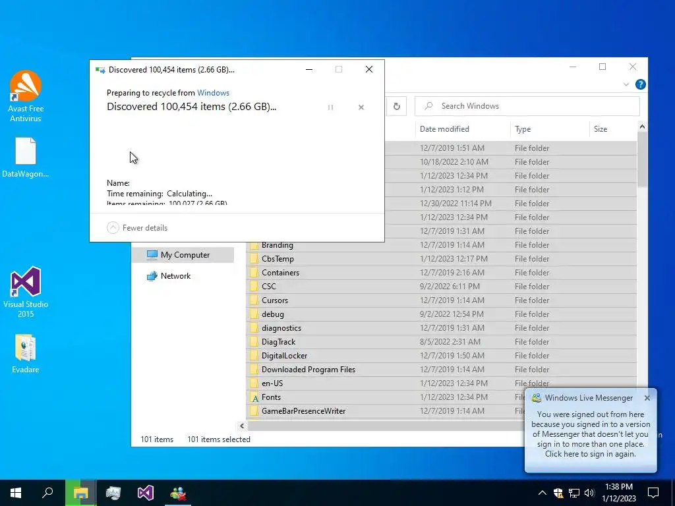Image resolution: width=675 pixels, height=506 pixels.
Task: Select Network in navigation pane
Action: 175,276
